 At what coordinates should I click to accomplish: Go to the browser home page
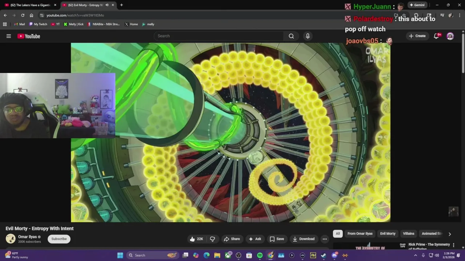pyautogui.click(x=31, y=15)
